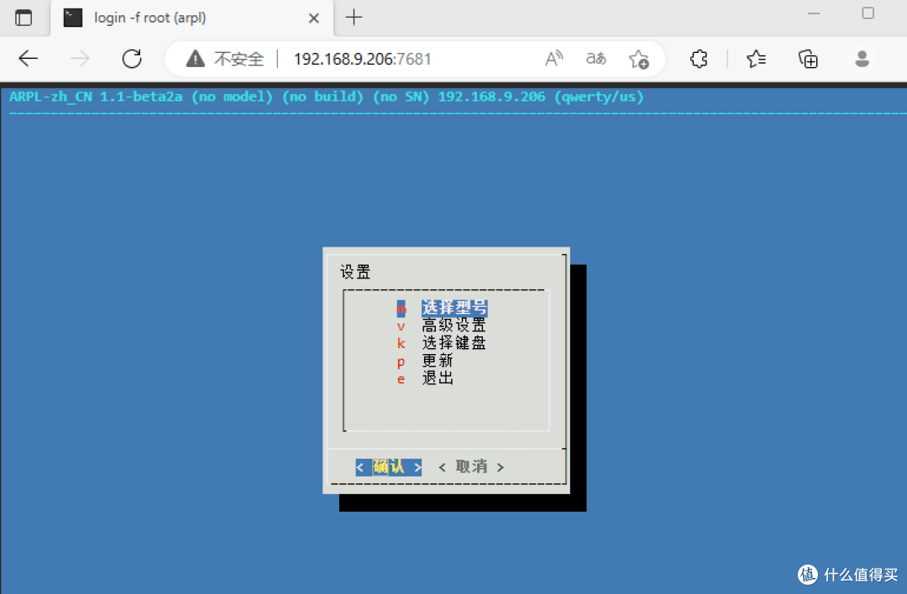Screen dimensions: 907x594
Task: Add page to favorites star icon
Action: tap(638, 59)
